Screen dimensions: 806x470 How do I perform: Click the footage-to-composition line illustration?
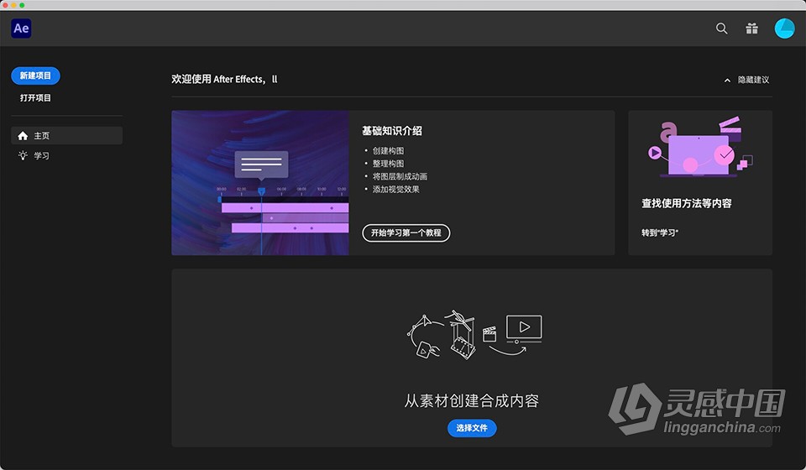point(474,334)
